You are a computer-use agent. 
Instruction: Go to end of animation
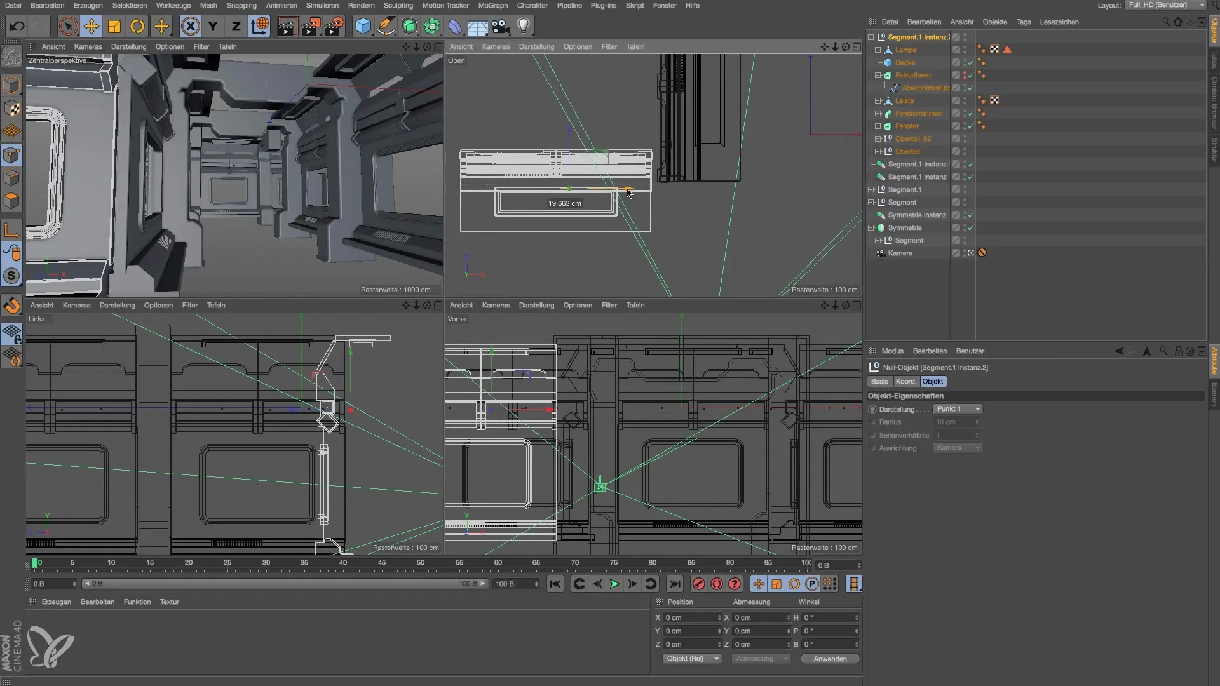pyautogui.click(x=675, y=584)
